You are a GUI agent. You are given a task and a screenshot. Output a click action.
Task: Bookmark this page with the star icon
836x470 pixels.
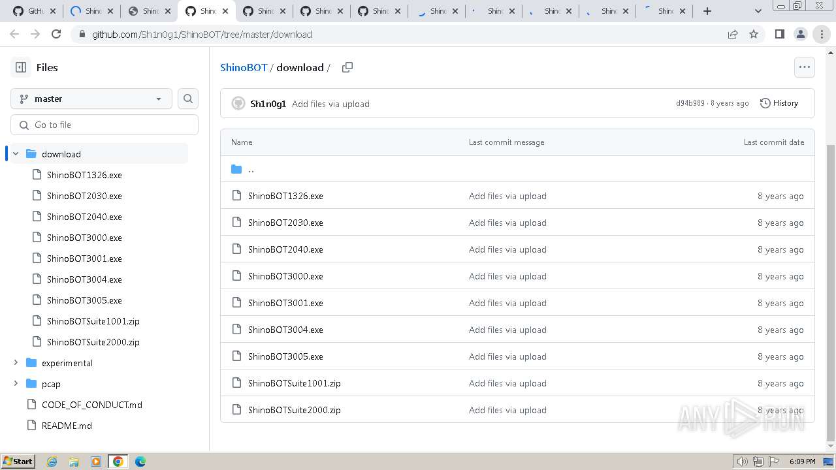pyautogui.click(x=754, y=34)
